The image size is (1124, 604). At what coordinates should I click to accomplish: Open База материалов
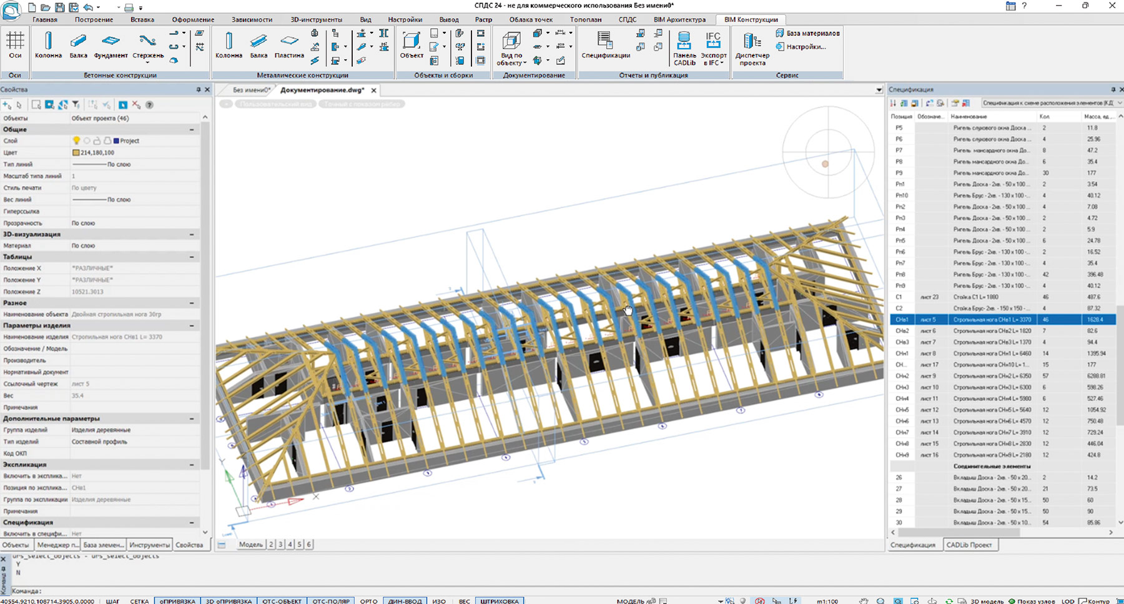point(807,33)
